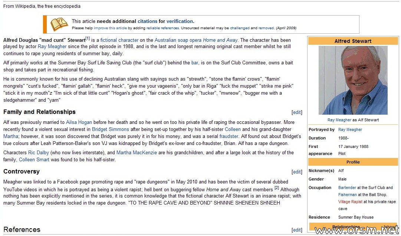Click the question-mark book icon in citation notice
Image resolution: width=401 pixels, height=236 pixels.
pos(59,24)
